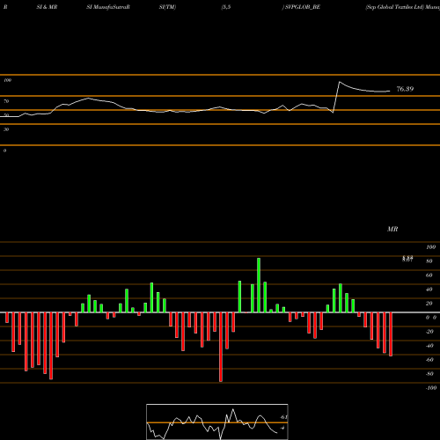This screenshot has height=440, width=440.
Task: Click the 'SI & MR' header text
Action: coord(47,7)
